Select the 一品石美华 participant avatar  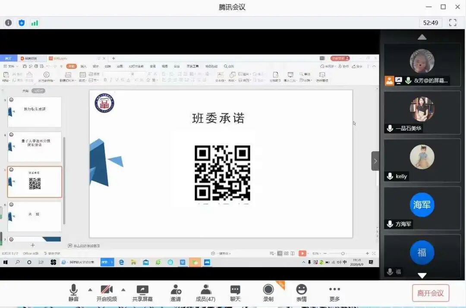[422, 109]
